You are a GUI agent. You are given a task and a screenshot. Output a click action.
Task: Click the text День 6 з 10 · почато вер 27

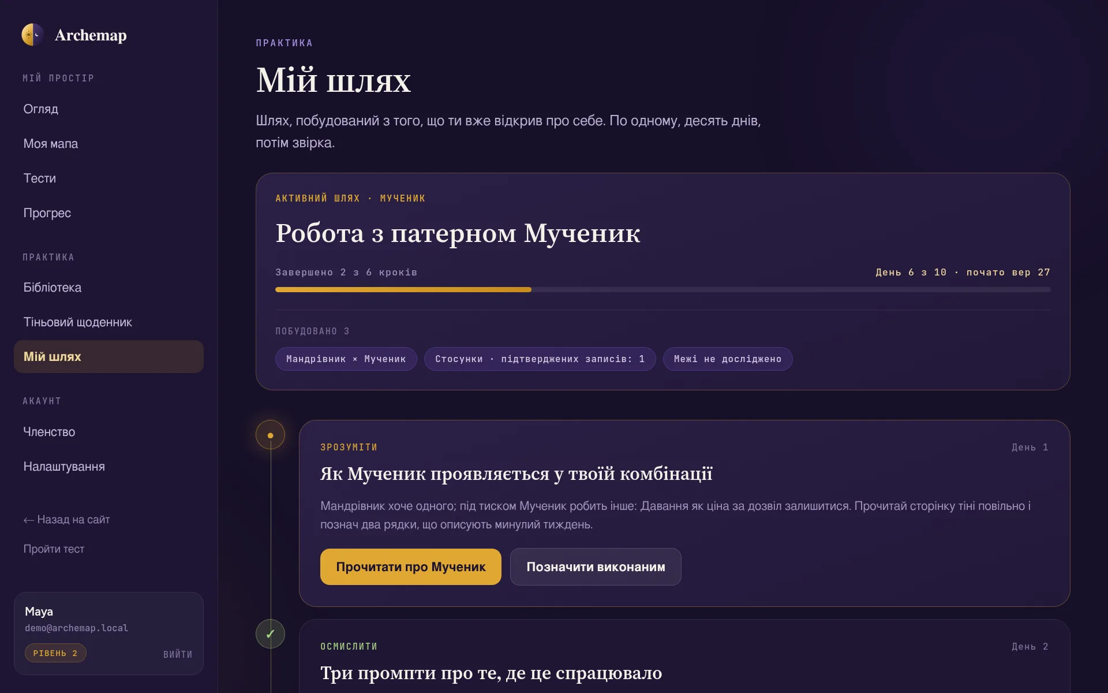click(963, 273)
